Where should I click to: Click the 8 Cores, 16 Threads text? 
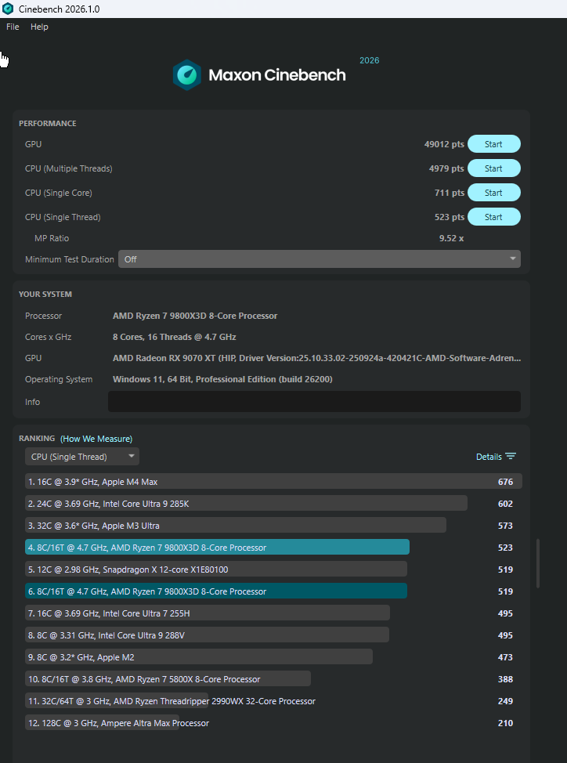pyautogui.click(x=174, y=337)
